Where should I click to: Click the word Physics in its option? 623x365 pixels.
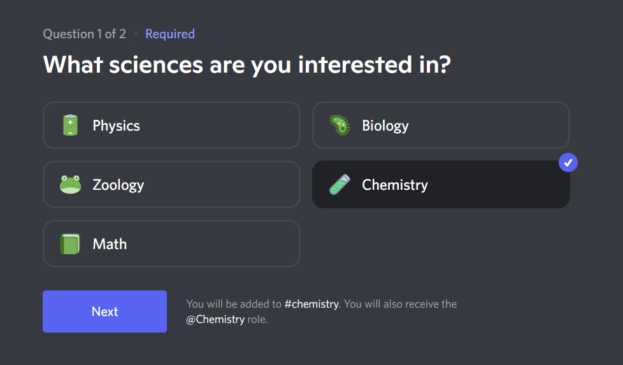click(x=116, y=125)
